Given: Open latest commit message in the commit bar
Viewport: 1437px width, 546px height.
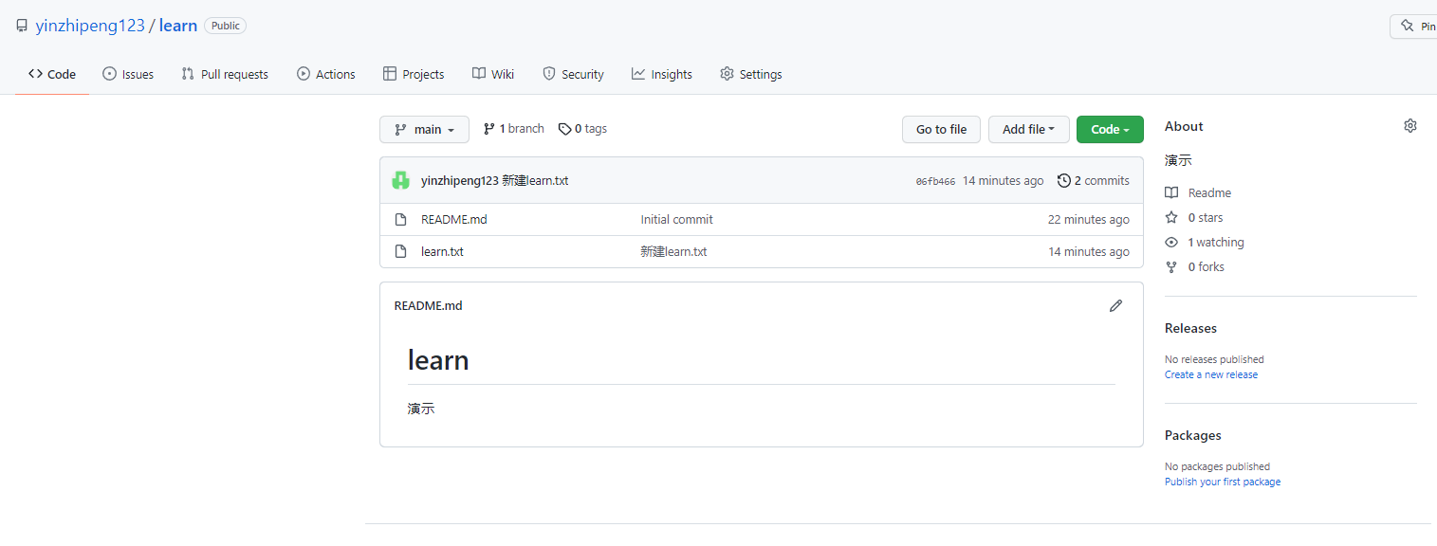Looking at the screenshot, I should pos(536,180).
